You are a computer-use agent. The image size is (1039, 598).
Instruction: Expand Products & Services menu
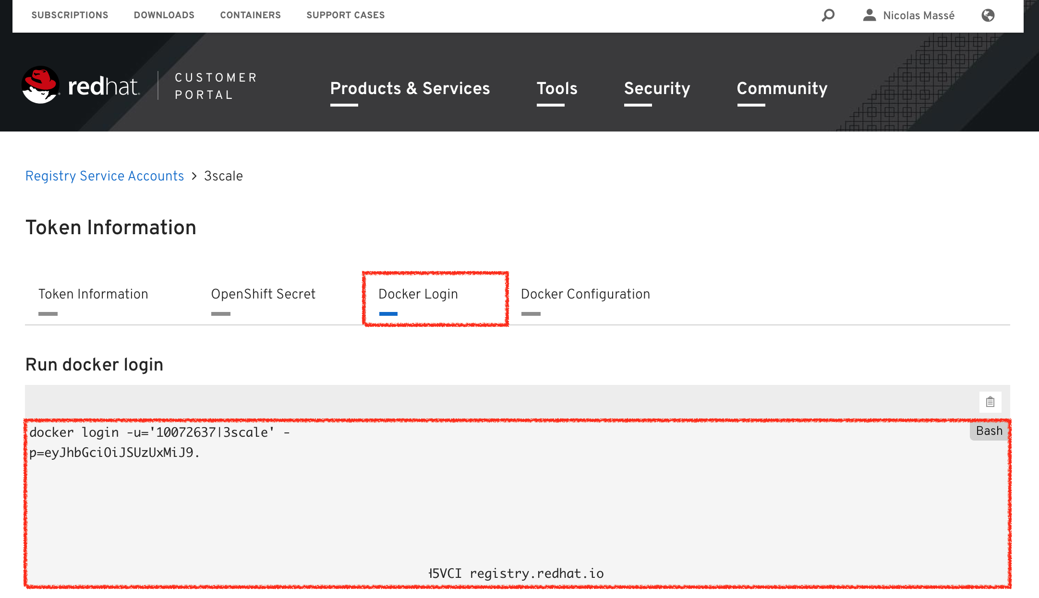tap(410, 88)
